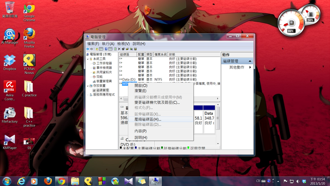Show hidden tray icons arrow
Screen dimensions: 330x186
tap(278, 181)
